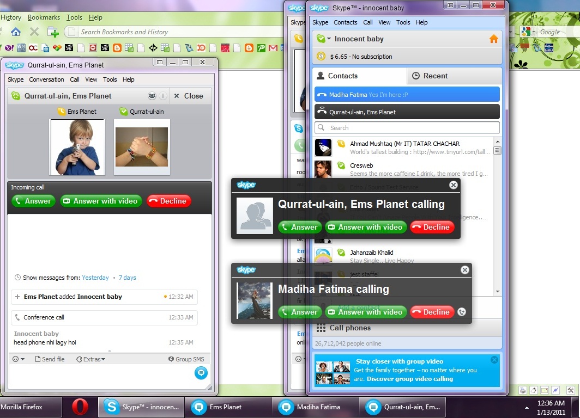The width and height of the screenshot is (580, 418).
Task: Click the Firefox home button
Action: coord(16,32)
